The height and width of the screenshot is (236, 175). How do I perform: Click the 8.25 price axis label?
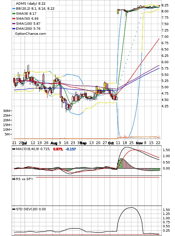tap(165, 5)
